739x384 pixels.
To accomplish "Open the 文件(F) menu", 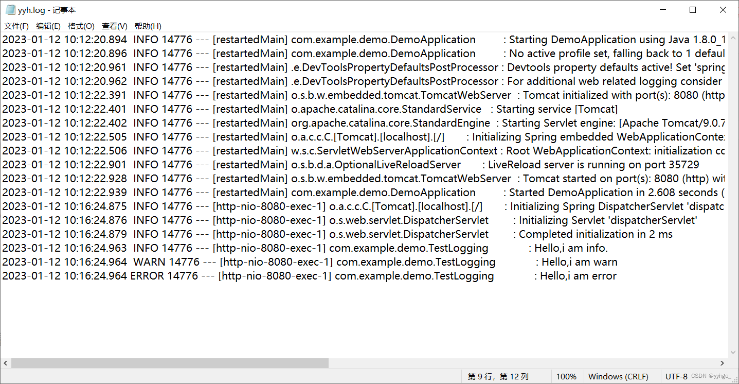I will (16, 26).
